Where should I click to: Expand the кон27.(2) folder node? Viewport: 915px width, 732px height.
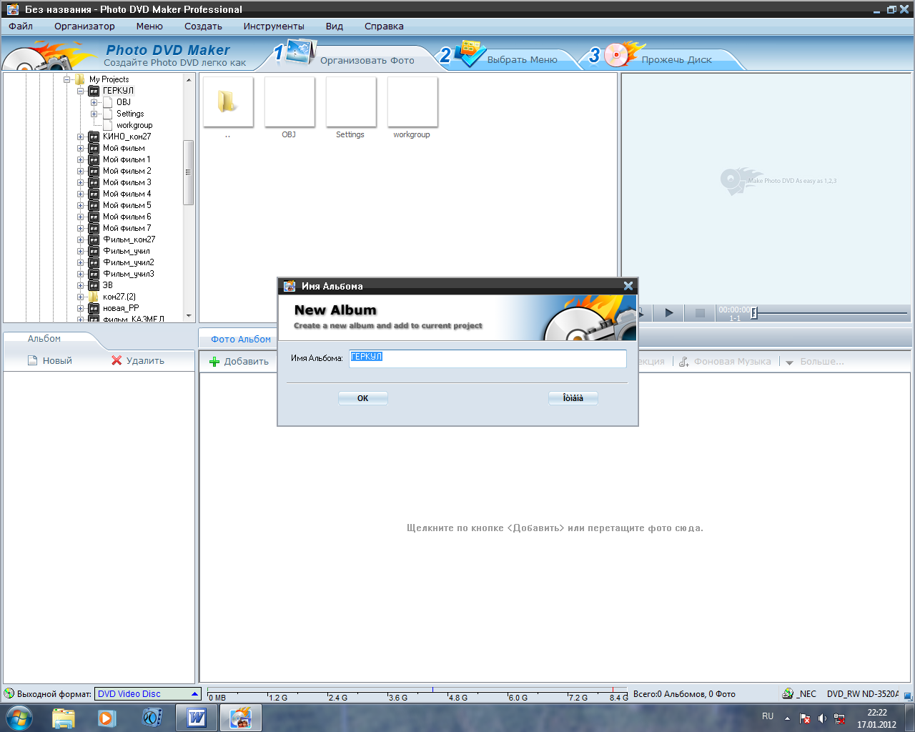[x=81, y=297]
